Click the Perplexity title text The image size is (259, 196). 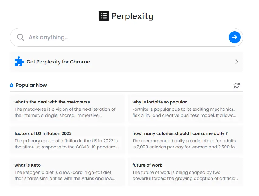[132, 16]
